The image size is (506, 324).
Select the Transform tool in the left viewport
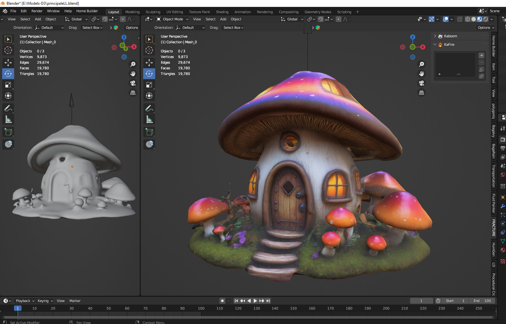[8, 96]
